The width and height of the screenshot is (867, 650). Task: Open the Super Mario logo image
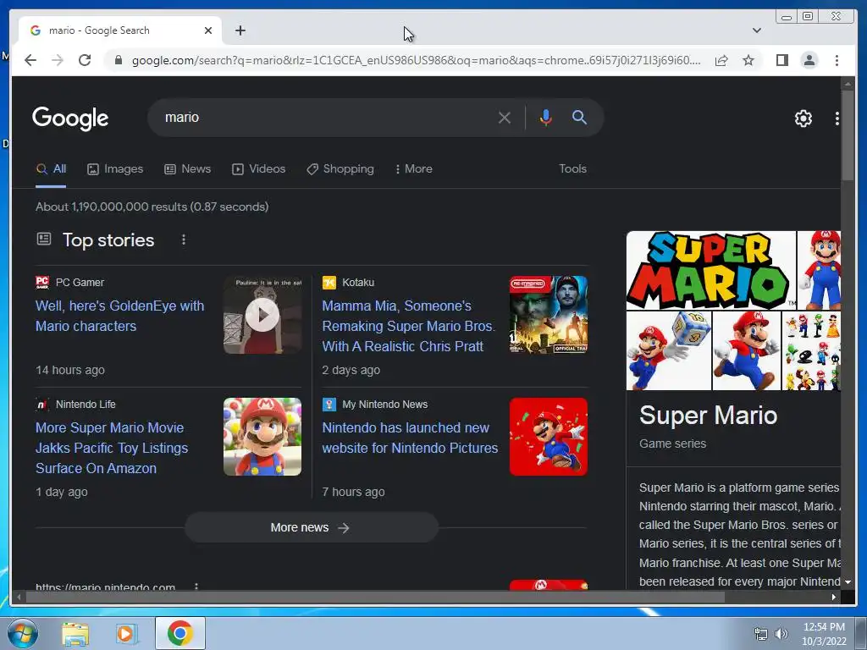pos(711,270)
